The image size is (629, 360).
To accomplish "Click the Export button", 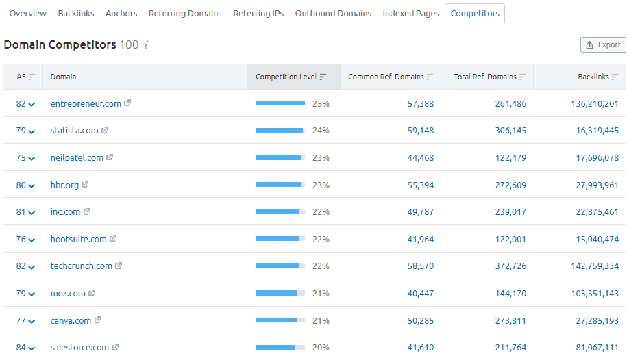I will [603, 45].
